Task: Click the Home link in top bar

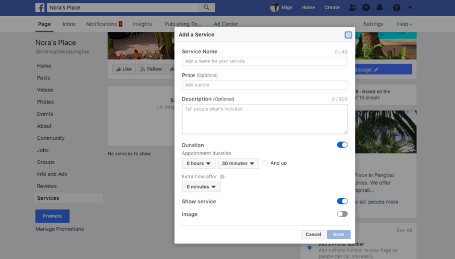Action: (308, 7)
